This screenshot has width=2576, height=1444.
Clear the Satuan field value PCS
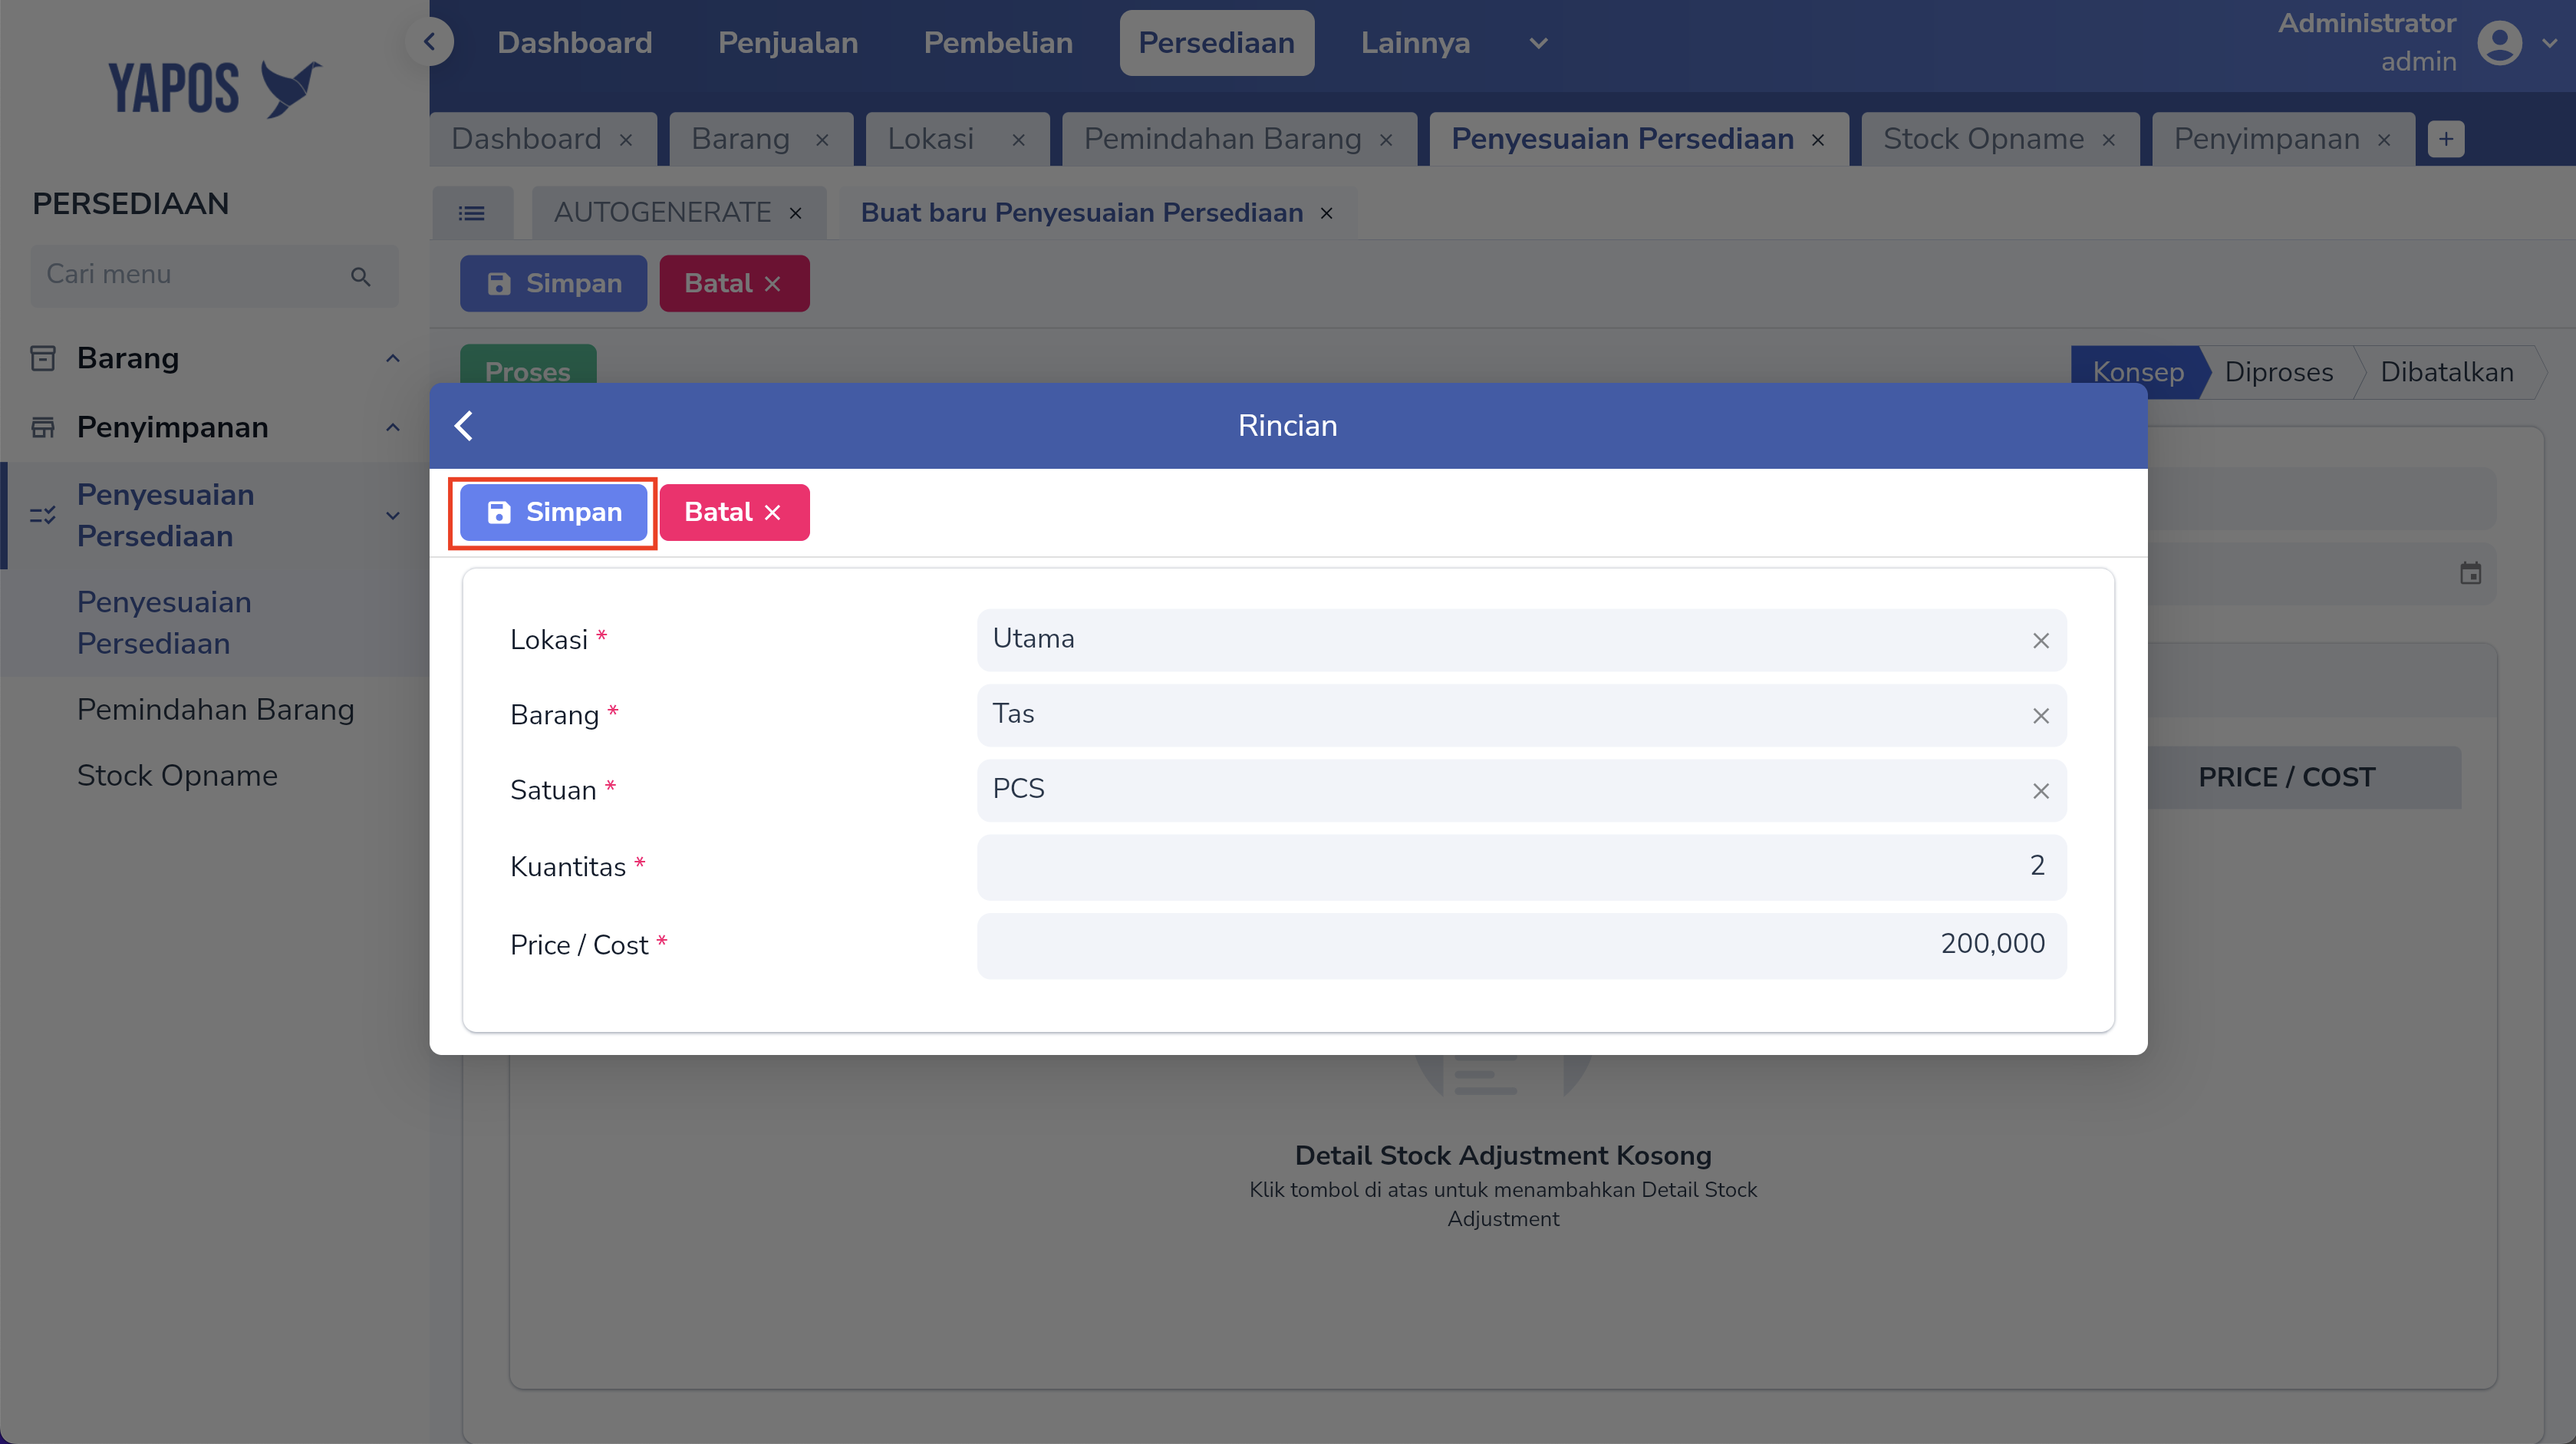[x=2041, y=790]
